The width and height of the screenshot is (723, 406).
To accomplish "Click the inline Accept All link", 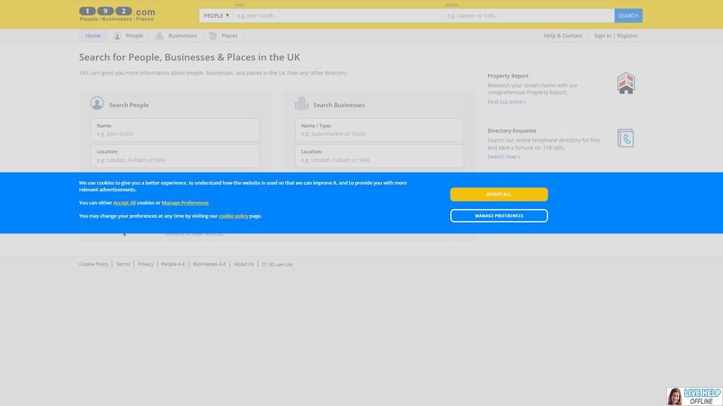I will coord(124,202).
